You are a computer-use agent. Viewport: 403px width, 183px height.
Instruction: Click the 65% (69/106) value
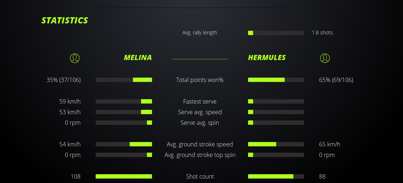coord(336,80)
